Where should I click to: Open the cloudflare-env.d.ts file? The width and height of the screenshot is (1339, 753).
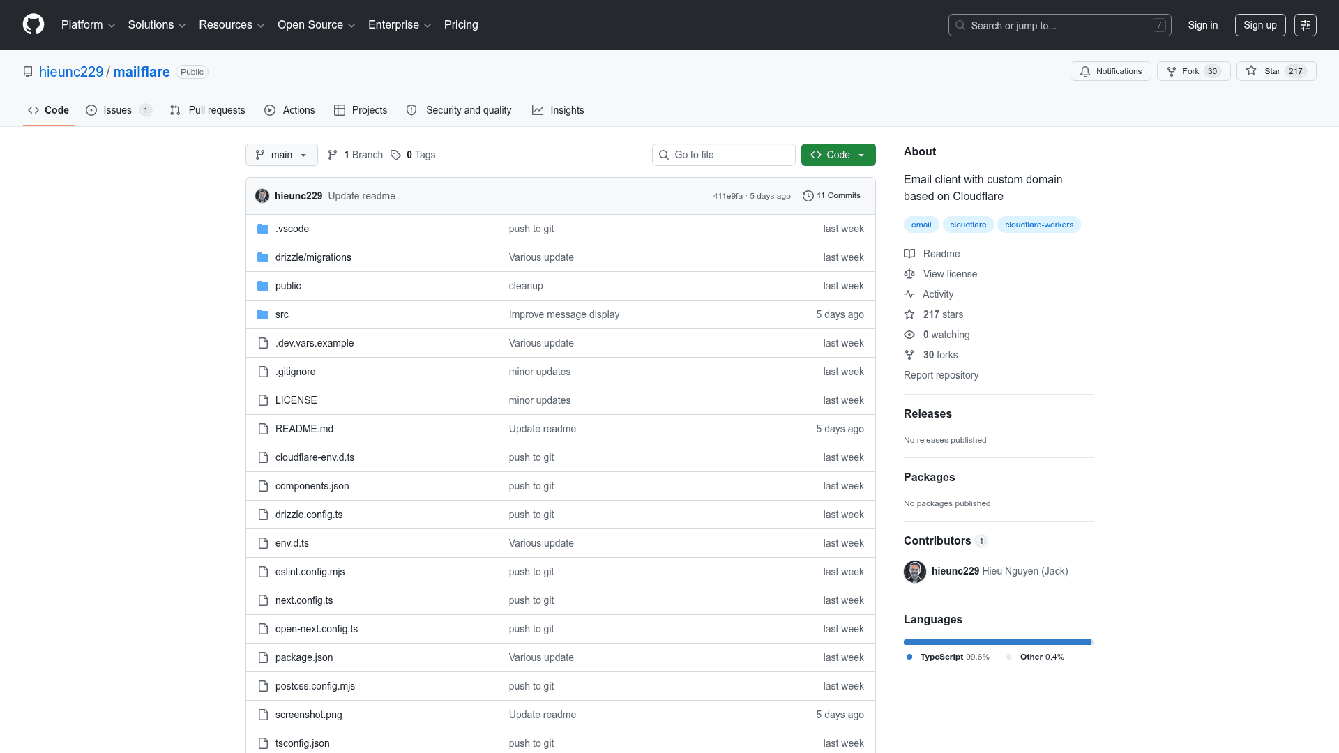315,457
